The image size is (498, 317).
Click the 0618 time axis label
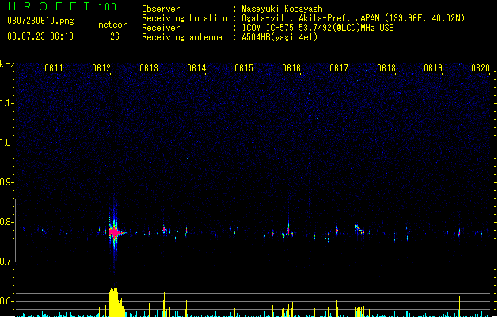click(x=386, y=68)
